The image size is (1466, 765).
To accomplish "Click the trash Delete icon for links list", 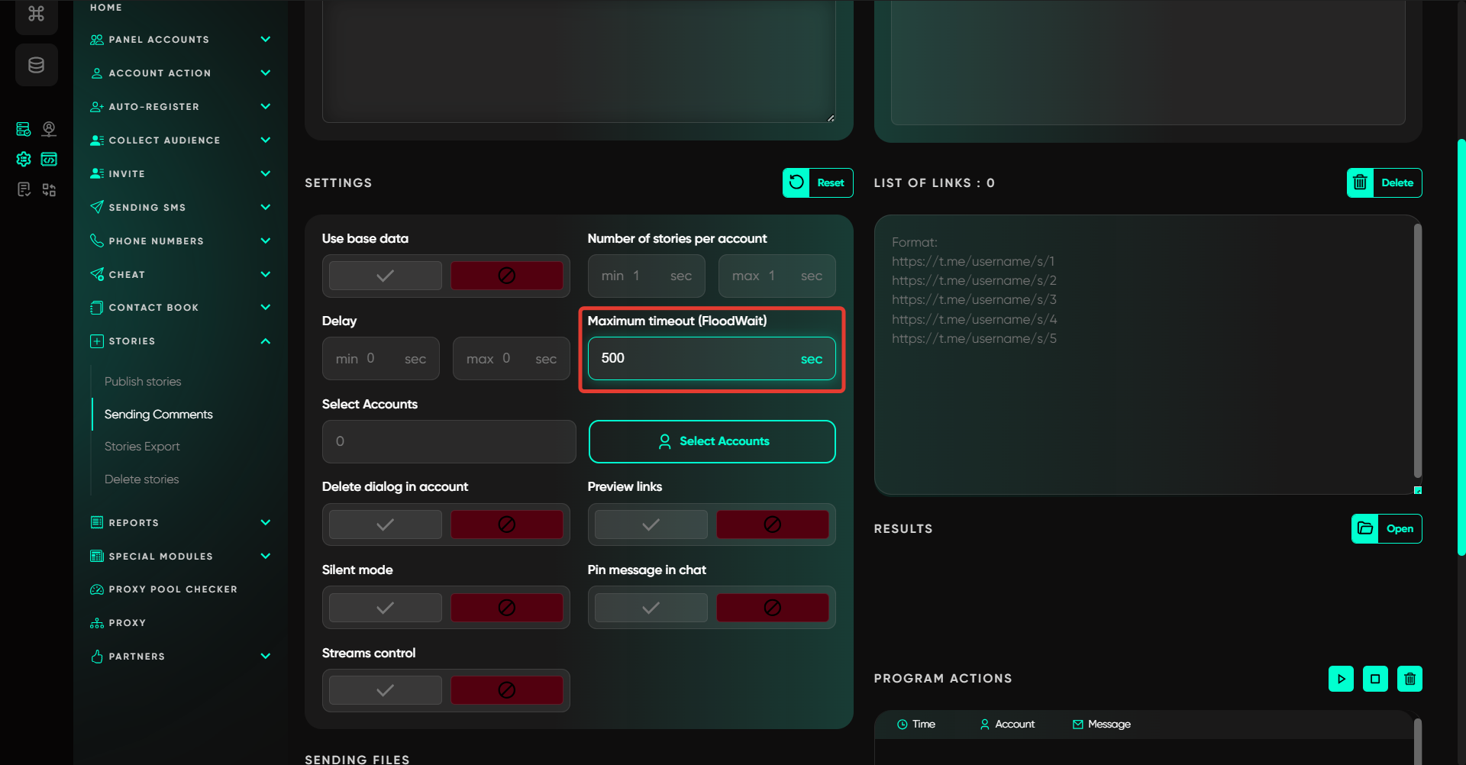I will [1360, 183].
